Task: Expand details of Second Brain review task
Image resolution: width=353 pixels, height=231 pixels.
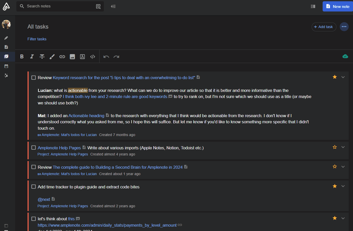Action: (x=343, y=167)
